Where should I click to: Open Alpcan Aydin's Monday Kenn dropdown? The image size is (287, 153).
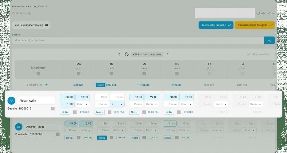83,104
